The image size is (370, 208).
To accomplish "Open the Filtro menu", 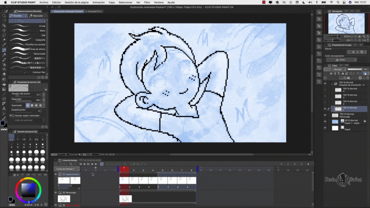I will [x=147, y=2].
